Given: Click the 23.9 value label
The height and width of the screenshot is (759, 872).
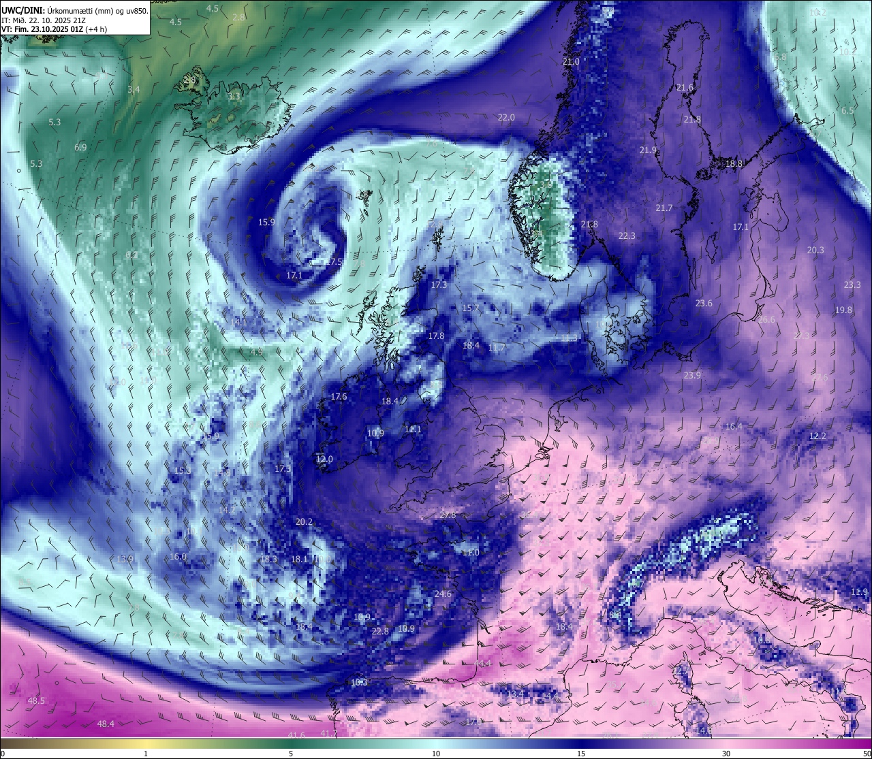Looking at the screenshot, I should tap(692, 375).
